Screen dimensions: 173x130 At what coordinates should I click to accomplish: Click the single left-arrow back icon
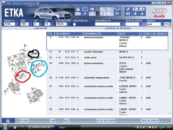[x=142, y=14]
